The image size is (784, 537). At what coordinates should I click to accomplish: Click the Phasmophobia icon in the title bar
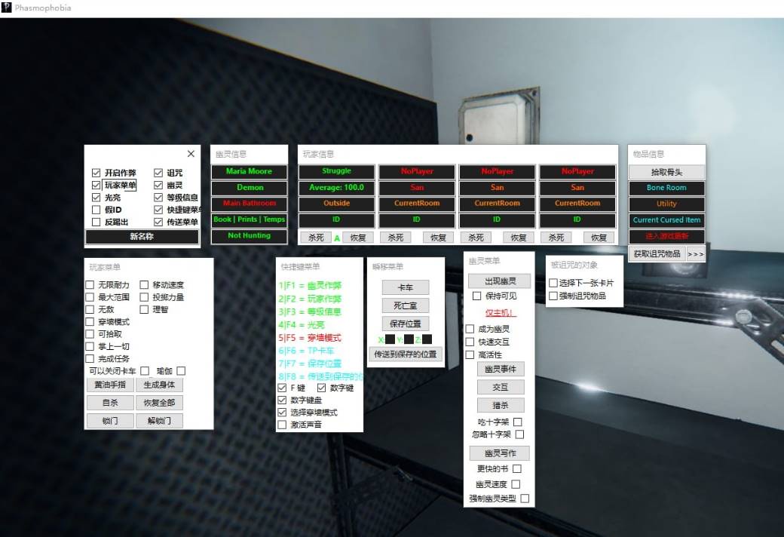(6, 8)
